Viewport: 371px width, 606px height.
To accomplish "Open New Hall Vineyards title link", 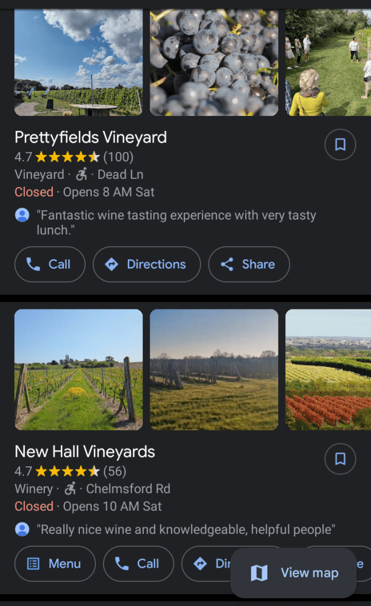I will [85, 452].
